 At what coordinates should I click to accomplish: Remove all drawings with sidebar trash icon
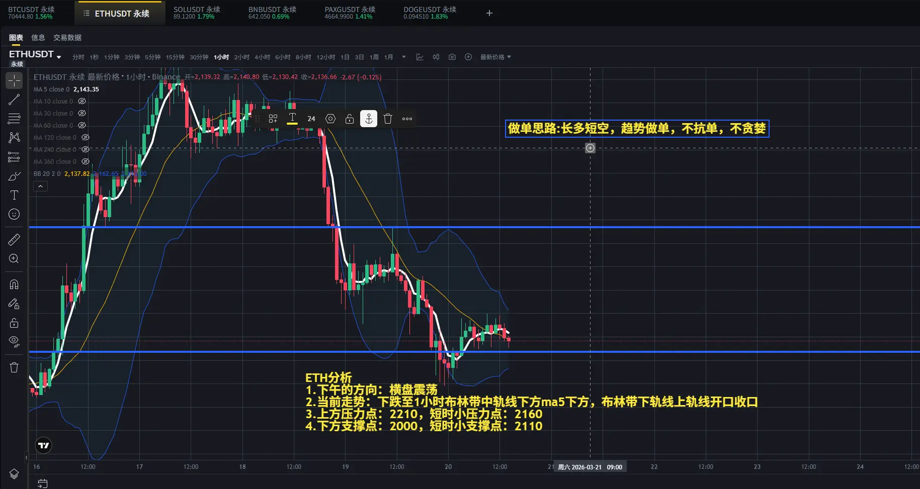click(14, 367)
